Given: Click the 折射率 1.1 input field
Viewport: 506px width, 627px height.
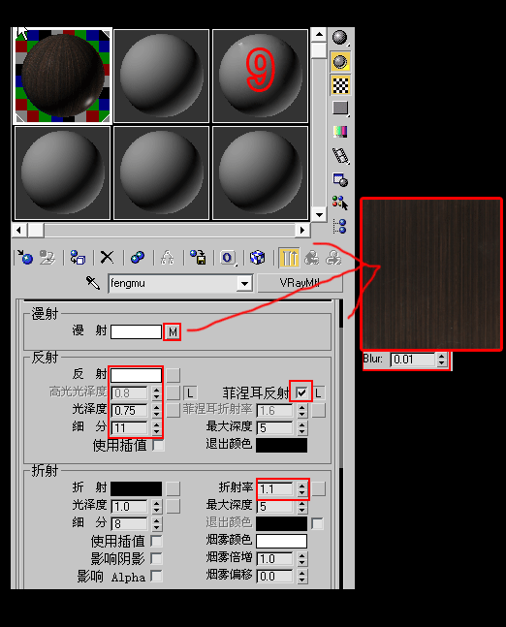Looking at the screenshot, I should [x=274, y=488].
